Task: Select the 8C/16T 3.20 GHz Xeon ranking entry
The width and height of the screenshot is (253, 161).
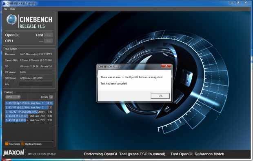Action: coord(29,103)
